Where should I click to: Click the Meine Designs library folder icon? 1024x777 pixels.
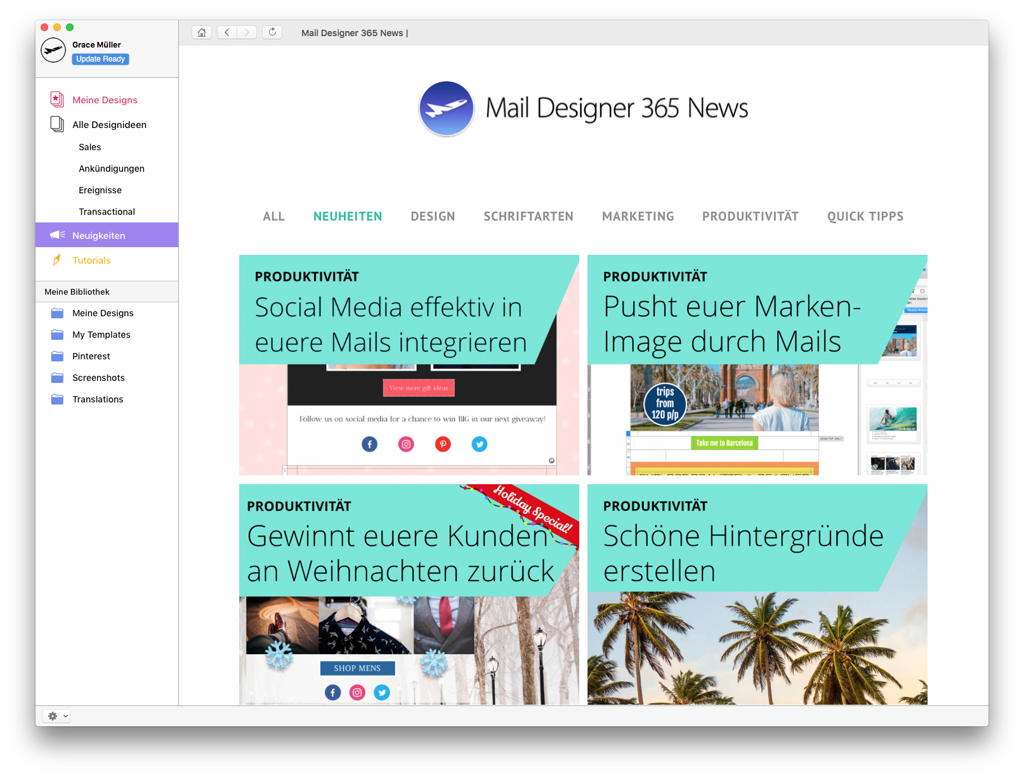click(57, 313)
